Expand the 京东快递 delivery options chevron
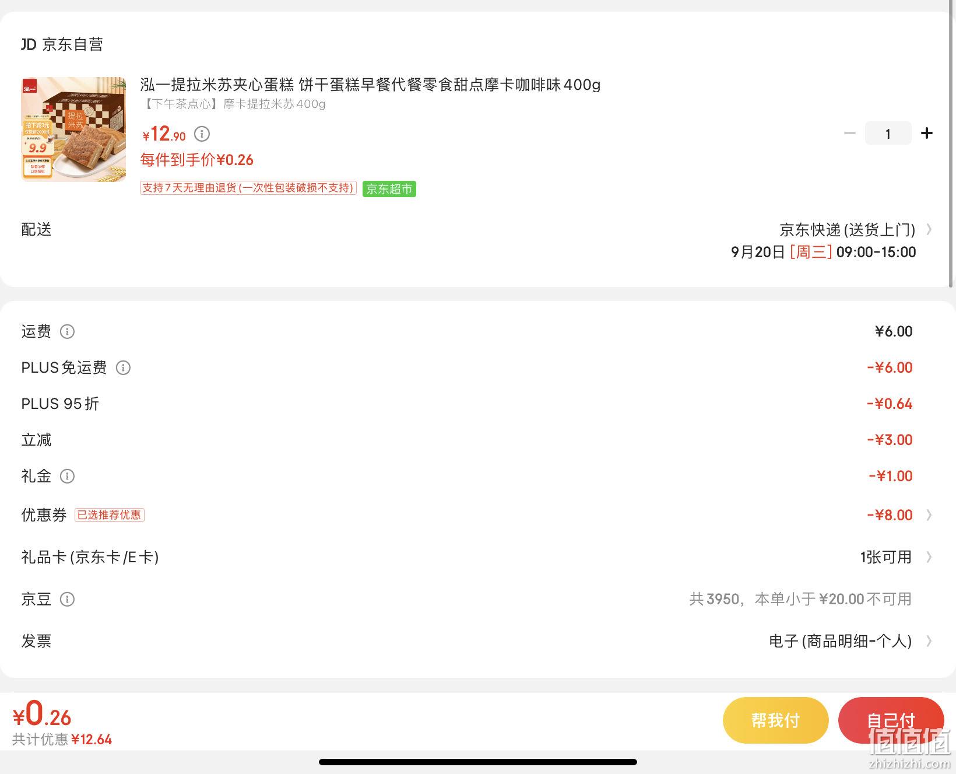Screen dimensions: 956x774 pyautogui.click(x=929, y=230)
